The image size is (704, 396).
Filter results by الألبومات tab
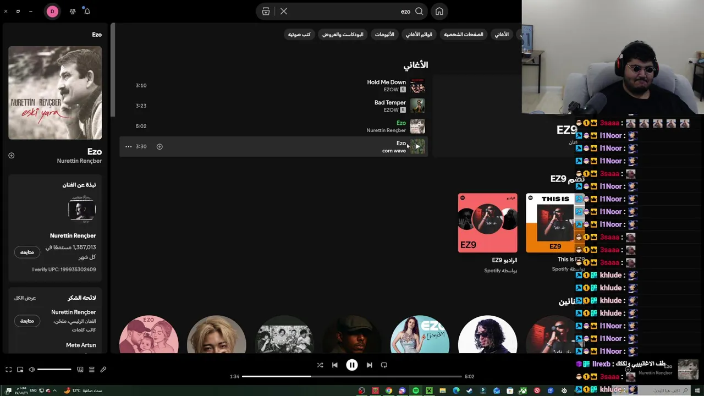[384, 34]
